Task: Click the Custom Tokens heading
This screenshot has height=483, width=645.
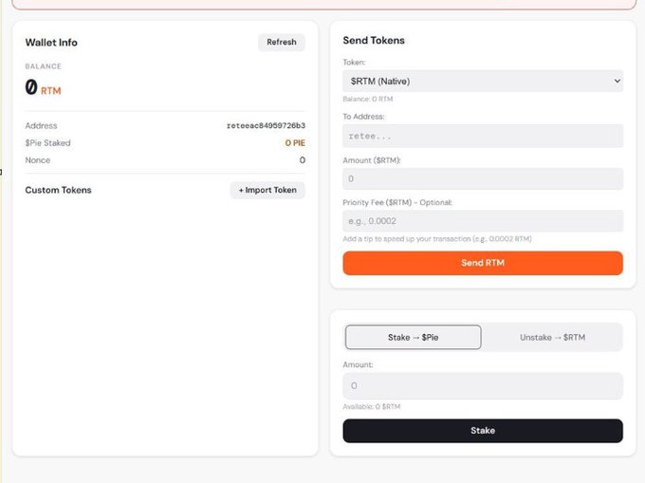Action: pyautogui.click(x=58, y=190)
